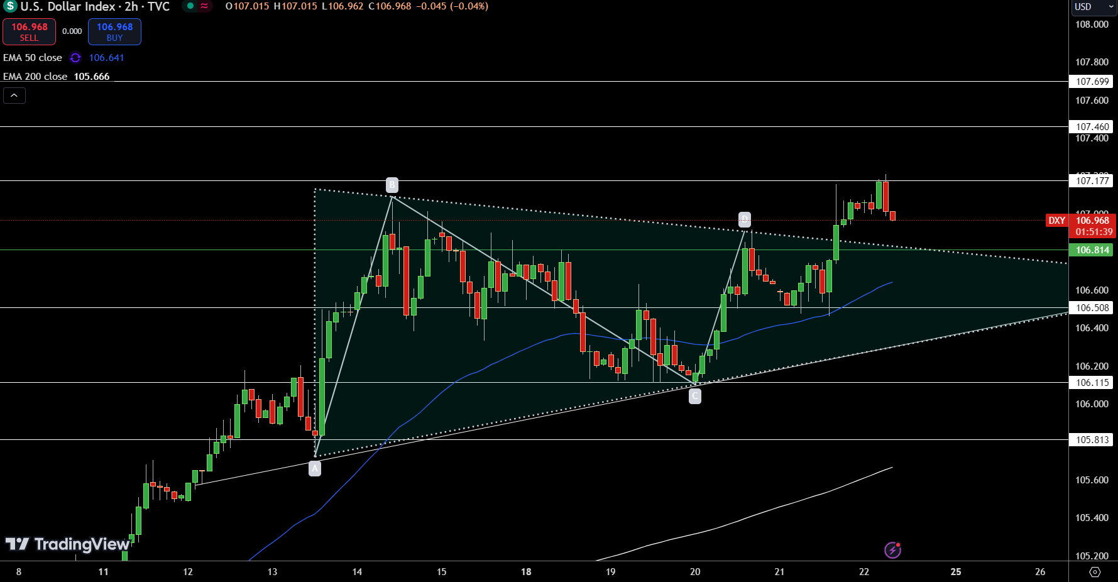This screenshot has height=582, width=1118.
Task: Click the EMA 50 value 106.641
Action: tap(106, 58)
